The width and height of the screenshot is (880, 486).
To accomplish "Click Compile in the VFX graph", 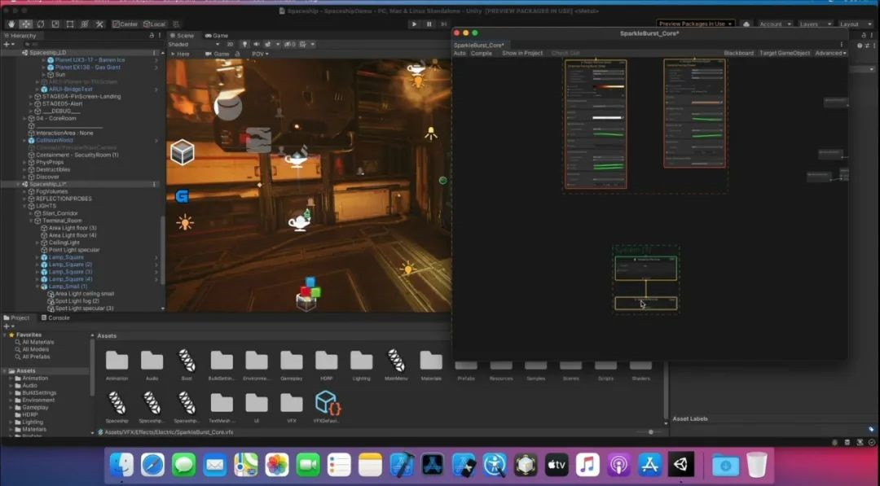I will coord(482,53).
